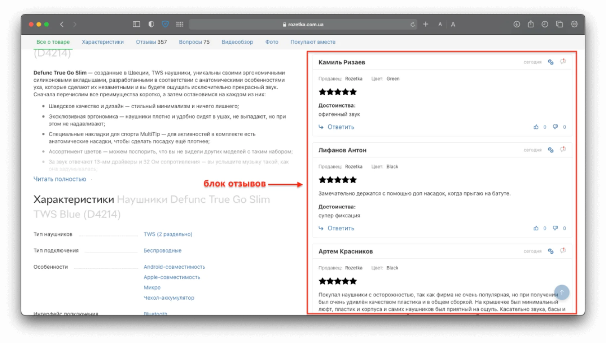The image size is (606, 343).
Task: Report Артем Красников's review
Action: (563, 251)
